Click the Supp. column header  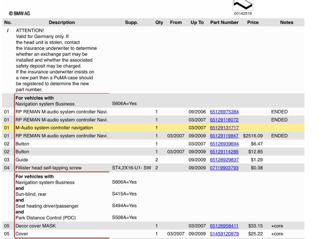tap(132, 22)
